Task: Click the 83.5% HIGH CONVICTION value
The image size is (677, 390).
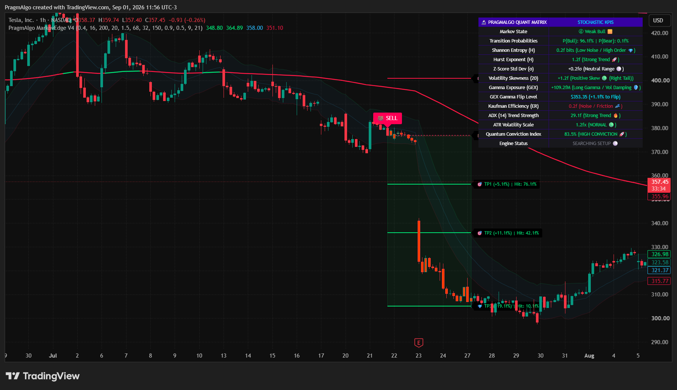Action: [596, 134]
